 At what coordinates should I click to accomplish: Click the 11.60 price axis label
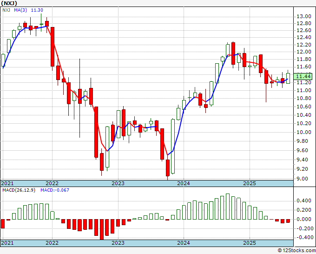click(x=304, y=67)
